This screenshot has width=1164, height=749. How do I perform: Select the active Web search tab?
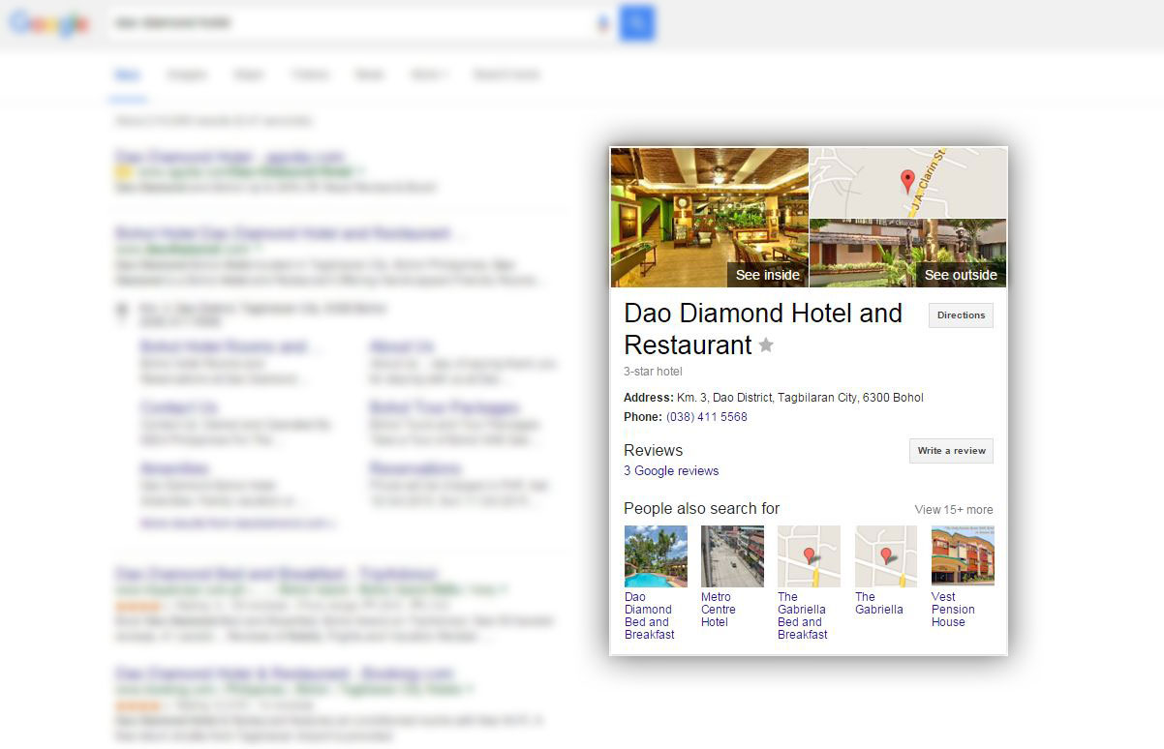tap(127, 75)
